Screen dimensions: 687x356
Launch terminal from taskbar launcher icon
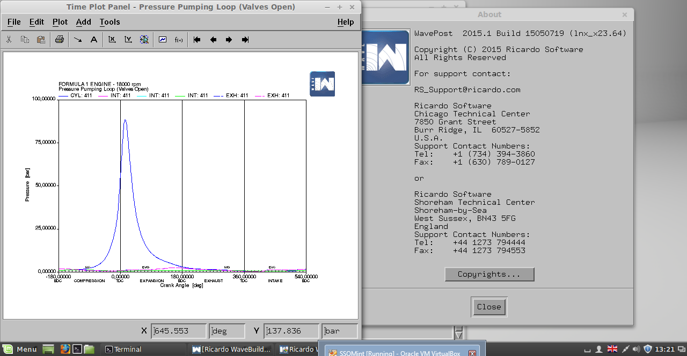point(77,349)
